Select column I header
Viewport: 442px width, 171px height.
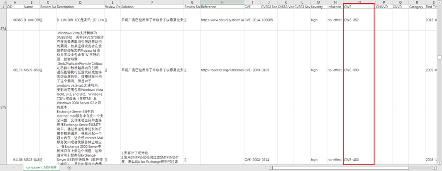pos(252,2)
